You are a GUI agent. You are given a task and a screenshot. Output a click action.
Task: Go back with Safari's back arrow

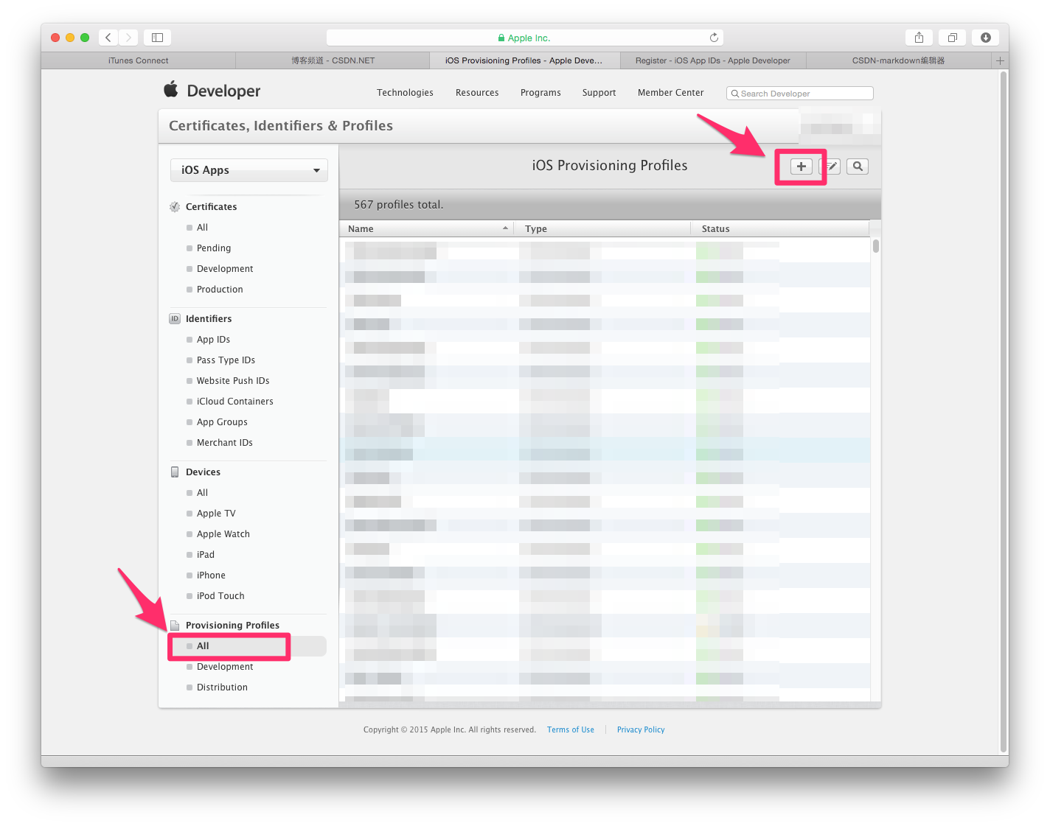click(108, 38)
